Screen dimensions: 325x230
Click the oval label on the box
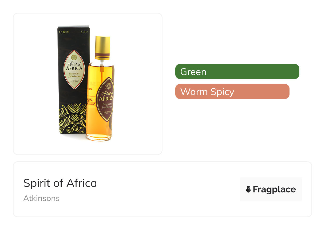tap(74, 69)
